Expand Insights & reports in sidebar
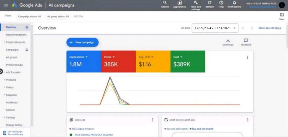Screen dimensions: 288x137 point(15,42)
